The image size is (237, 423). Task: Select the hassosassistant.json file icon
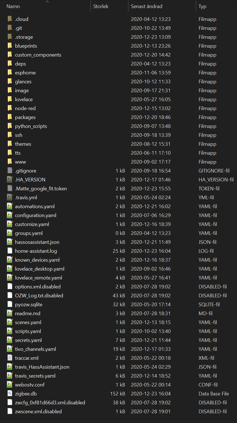9,242
